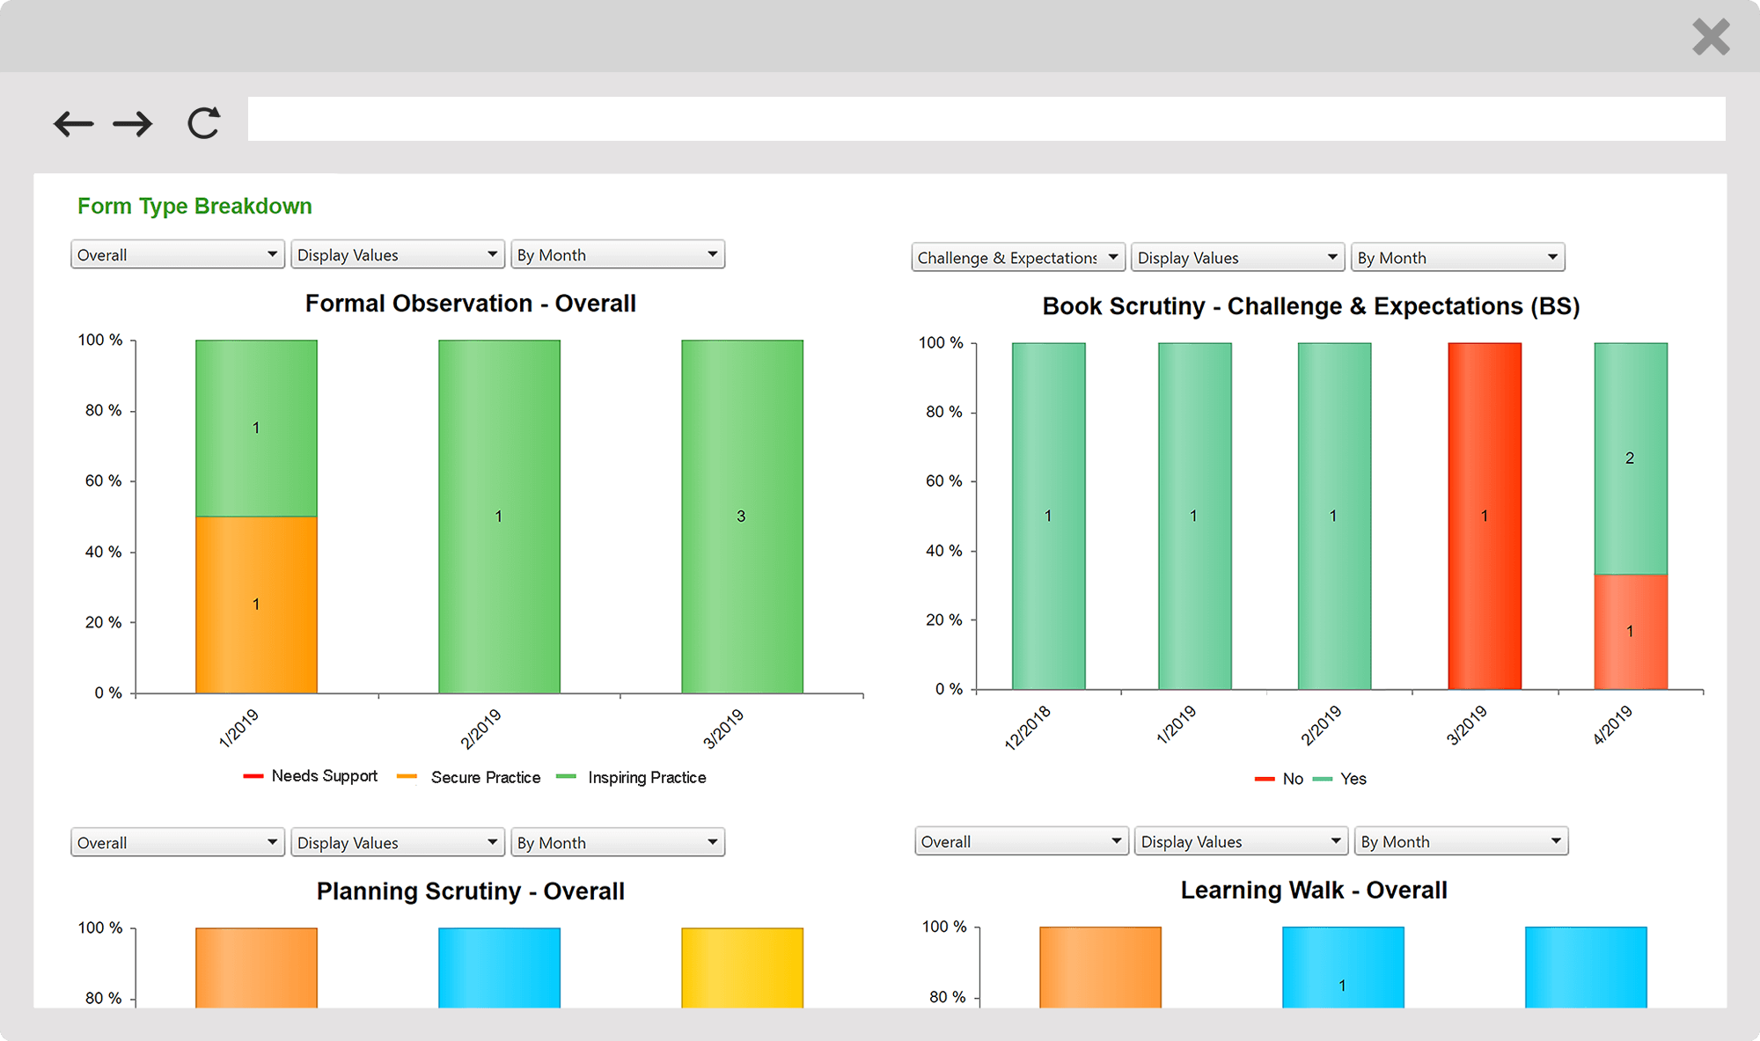Open By Month dropdown above Planning Scrutiny
This screenshot has height=1041, width=1760.
[x=618, y=842]
